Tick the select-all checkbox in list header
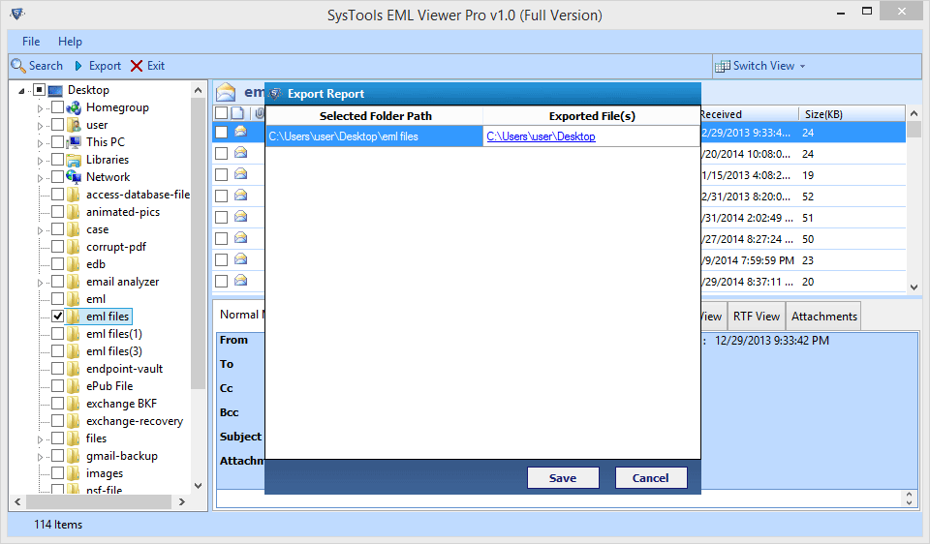The width and height of the screenshot is (930, 544). pos(221,112)
